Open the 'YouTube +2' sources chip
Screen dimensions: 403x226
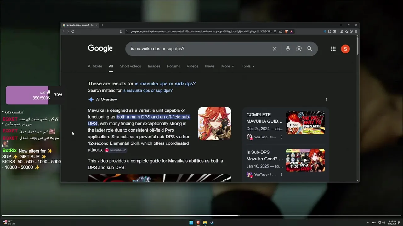116,150
